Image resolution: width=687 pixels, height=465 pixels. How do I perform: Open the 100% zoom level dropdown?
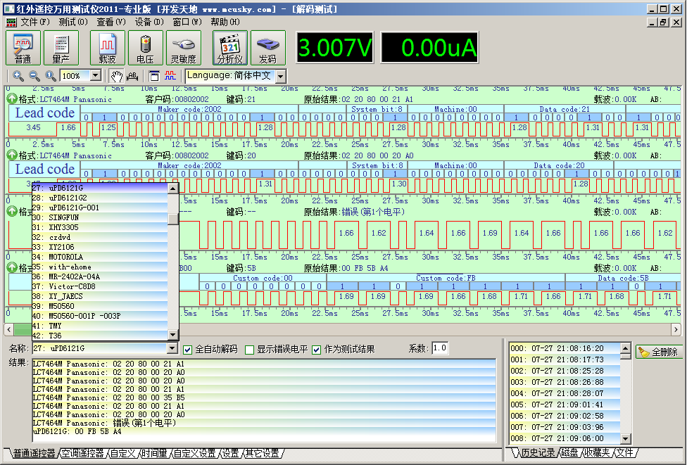click(x=95, y=76)
